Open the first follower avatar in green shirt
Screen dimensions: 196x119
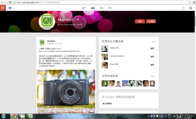click(x=105, y=83)
